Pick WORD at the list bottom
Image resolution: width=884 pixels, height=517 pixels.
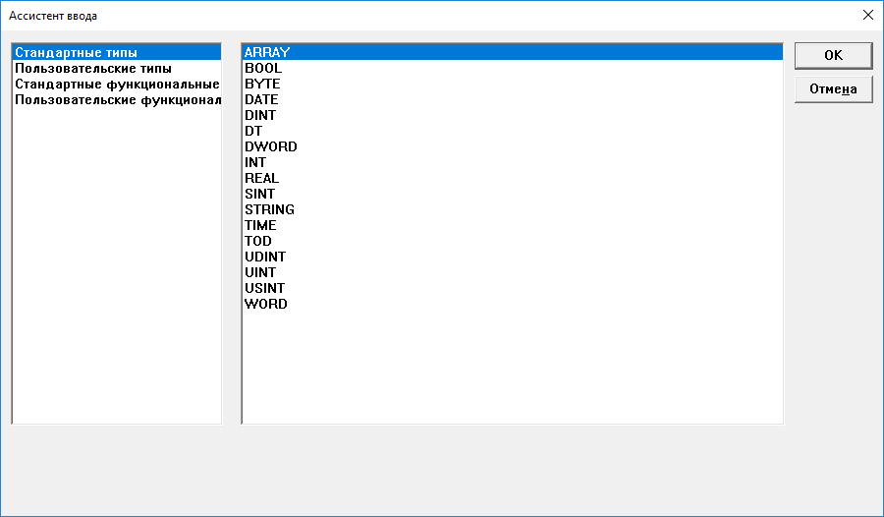pos(266,304)
